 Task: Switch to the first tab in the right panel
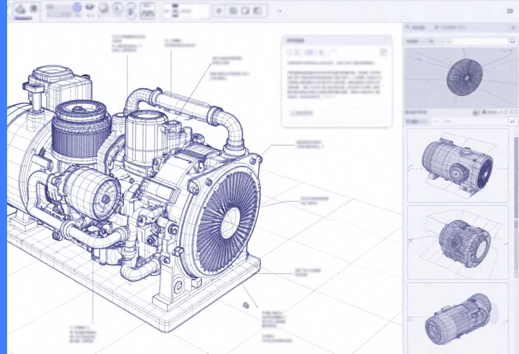coord(418,28)
